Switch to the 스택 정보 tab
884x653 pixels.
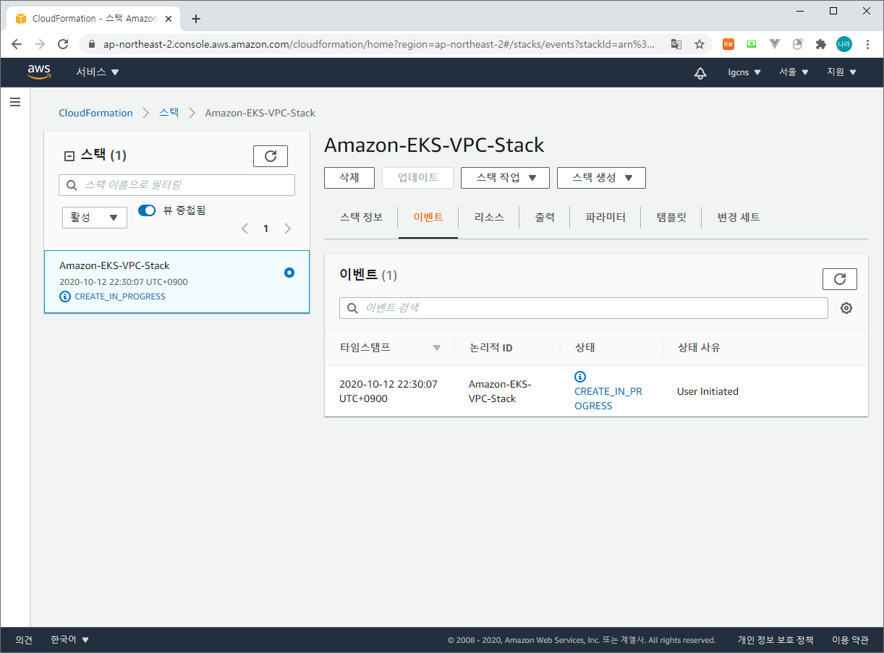coord(362,217)
